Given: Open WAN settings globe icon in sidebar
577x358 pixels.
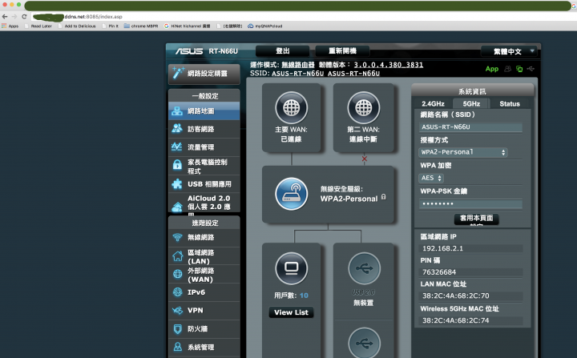Looking at the screenshot, I should 178,274.
